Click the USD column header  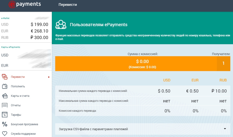point(167,80)
